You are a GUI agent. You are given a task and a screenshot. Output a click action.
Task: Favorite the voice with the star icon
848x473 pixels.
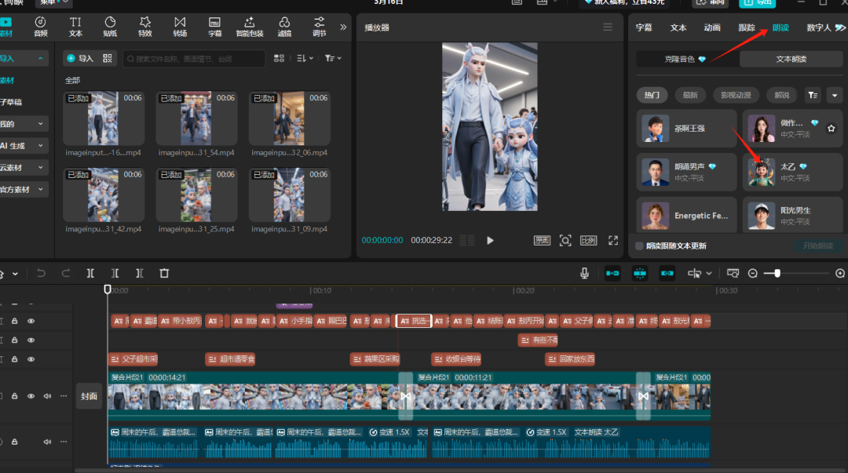pos(832,128)
